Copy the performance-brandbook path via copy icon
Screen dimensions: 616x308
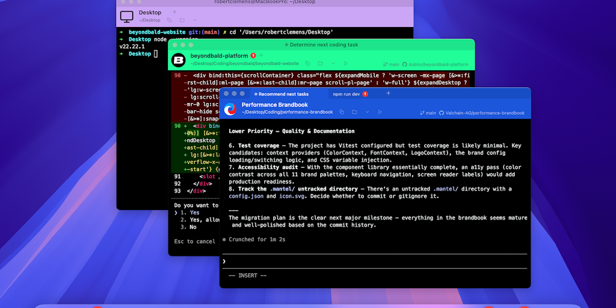coord(342,112)
